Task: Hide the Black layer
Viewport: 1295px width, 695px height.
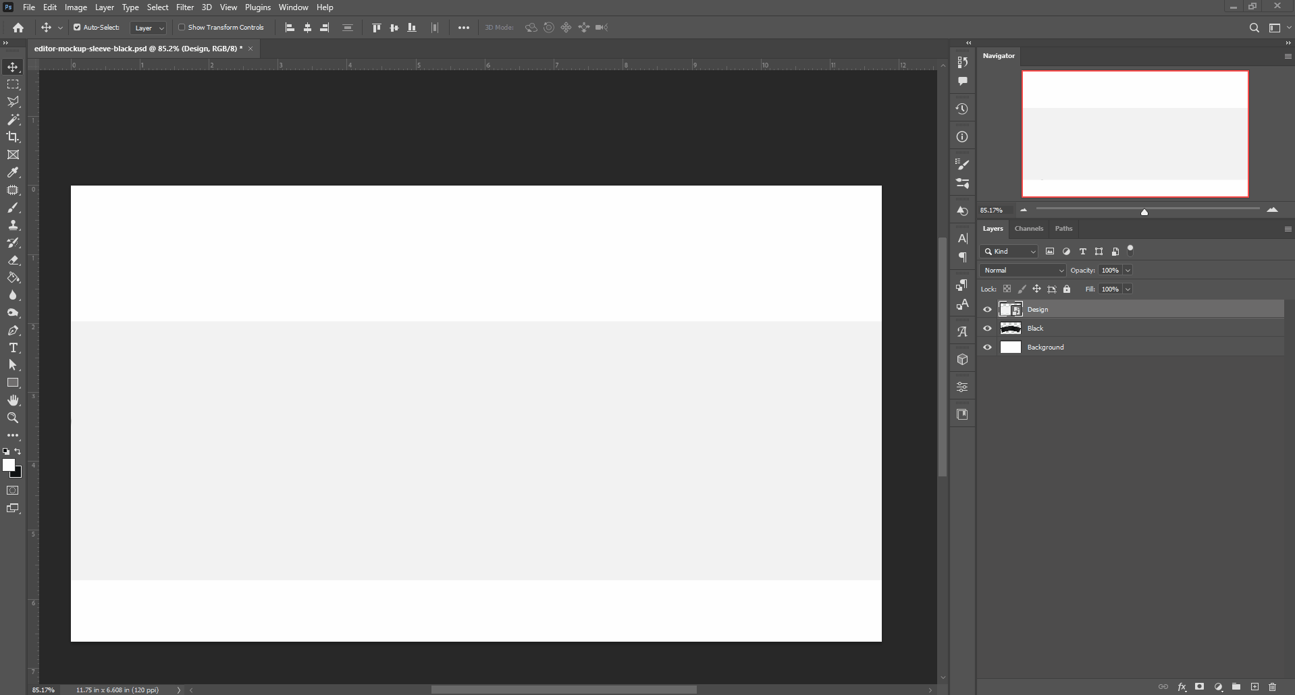Action: (987, 328)
